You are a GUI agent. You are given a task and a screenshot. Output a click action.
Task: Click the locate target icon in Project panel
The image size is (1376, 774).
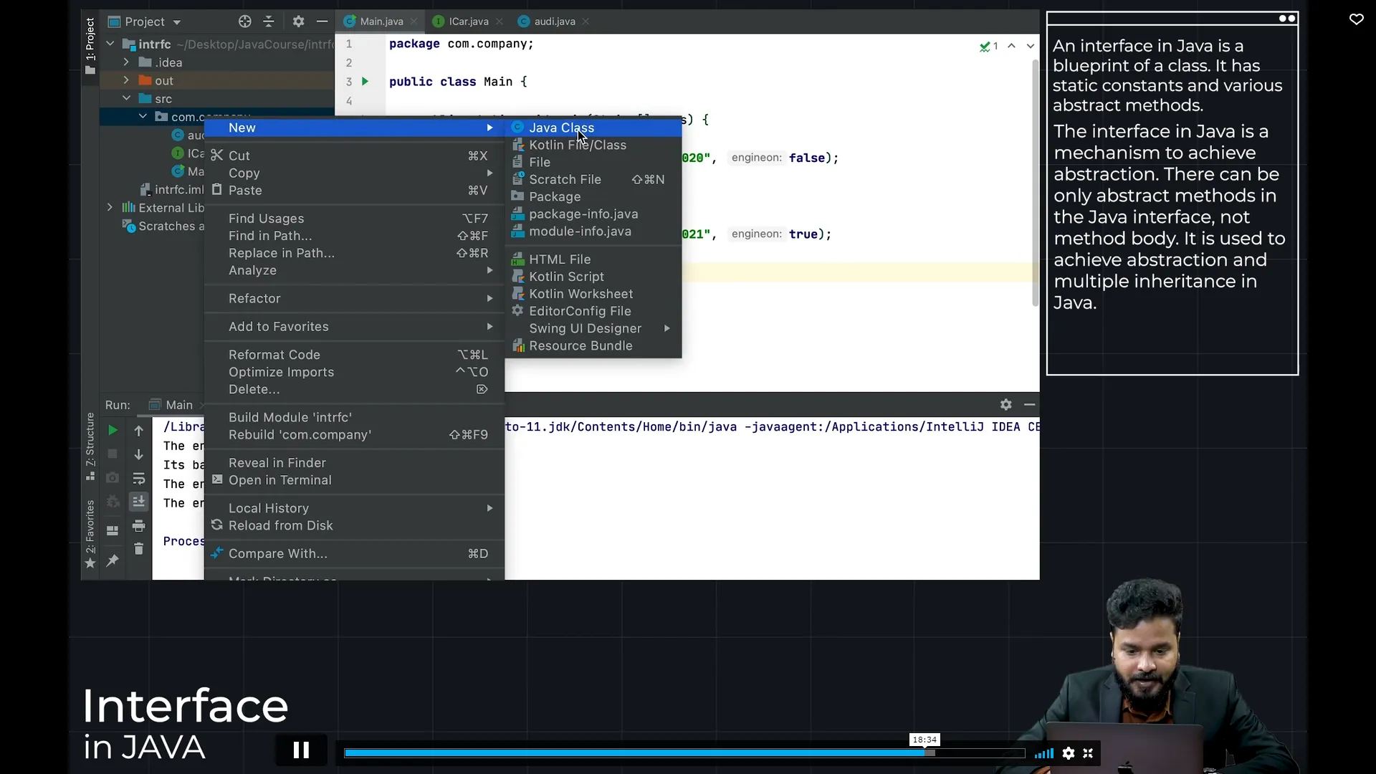pos(245,21)
